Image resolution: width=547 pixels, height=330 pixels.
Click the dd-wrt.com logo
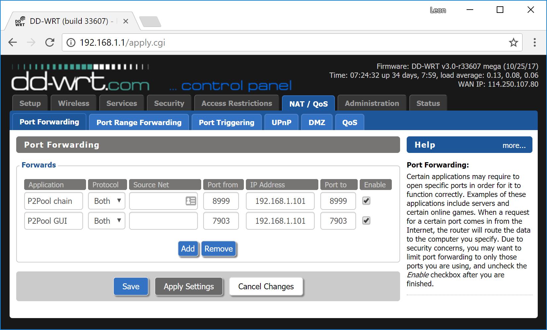pyautogui.click(x=80, y=81)
